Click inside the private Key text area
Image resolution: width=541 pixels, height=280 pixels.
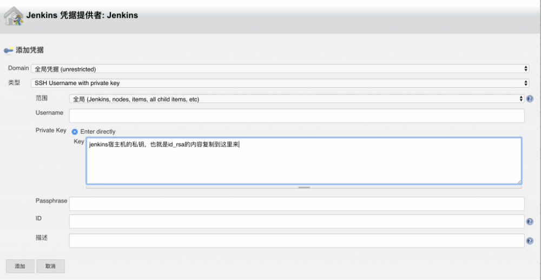click(x=304, y=161)
